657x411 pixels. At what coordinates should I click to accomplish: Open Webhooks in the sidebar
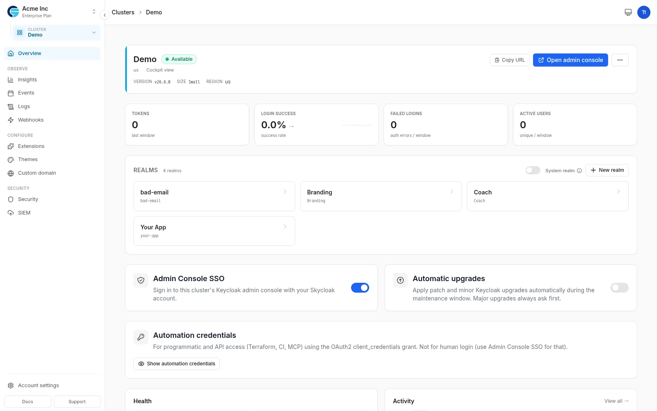click(52, 120)
